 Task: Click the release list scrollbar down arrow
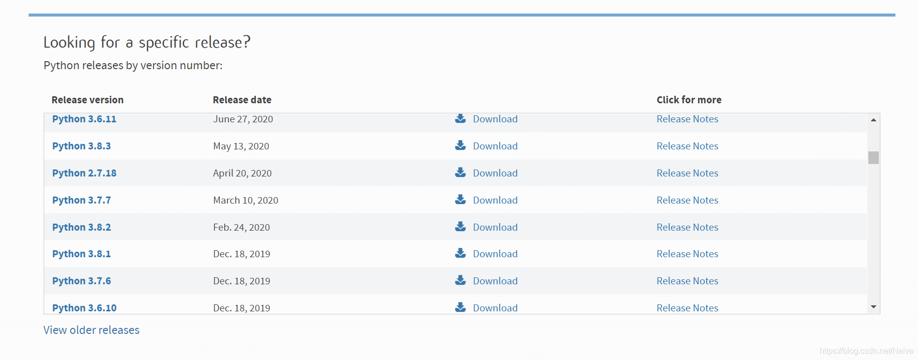(x=873, y=307)
